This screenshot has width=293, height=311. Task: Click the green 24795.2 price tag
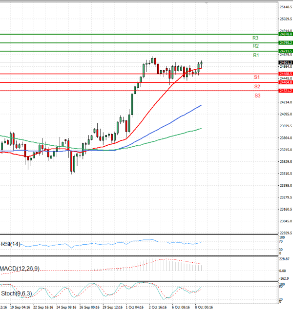pos(286,43)
